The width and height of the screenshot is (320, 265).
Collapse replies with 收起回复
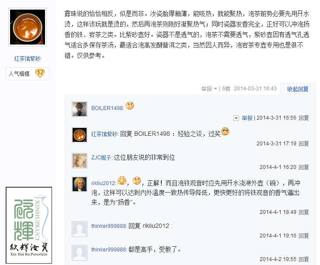pyautogui.click(x=298, y=89)
